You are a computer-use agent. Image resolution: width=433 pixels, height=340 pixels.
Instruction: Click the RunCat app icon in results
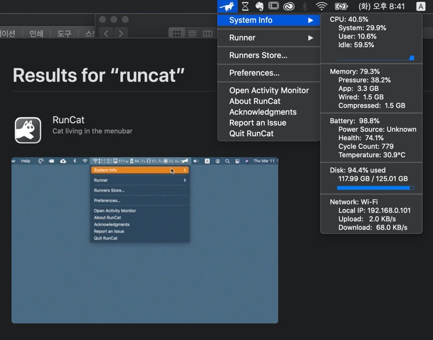pyautogui.click(x=28, y=130)
